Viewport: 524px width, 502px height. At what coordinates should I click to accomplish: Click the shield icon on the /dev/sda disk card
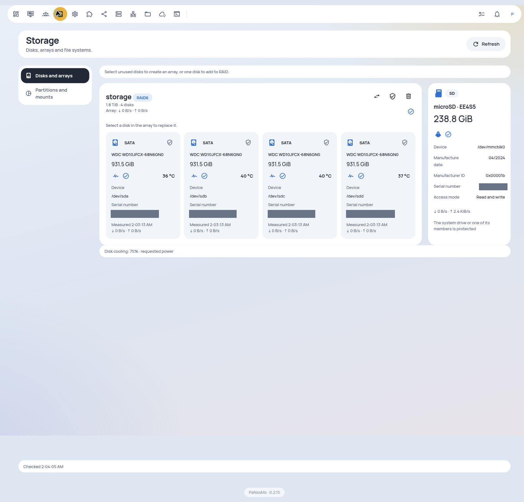click(170, 143)
